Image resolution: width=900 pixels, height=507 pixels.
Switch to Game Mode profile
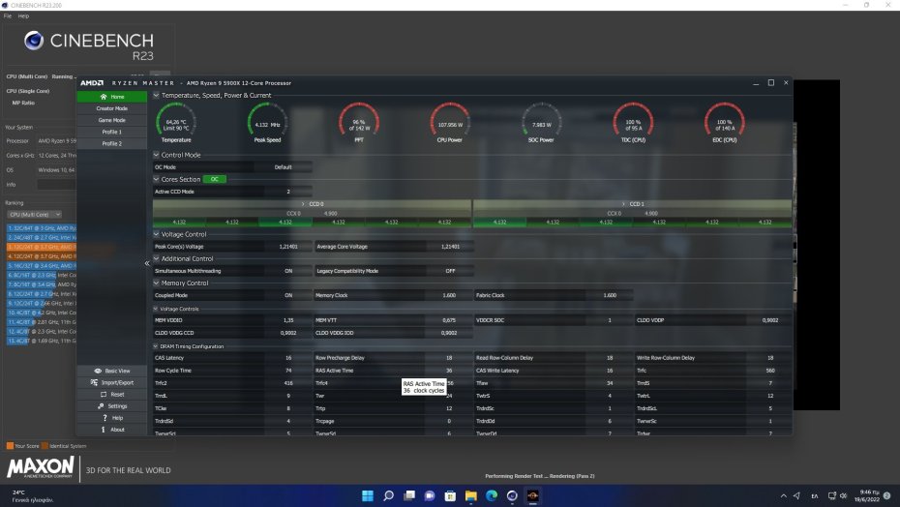(112, 120)
